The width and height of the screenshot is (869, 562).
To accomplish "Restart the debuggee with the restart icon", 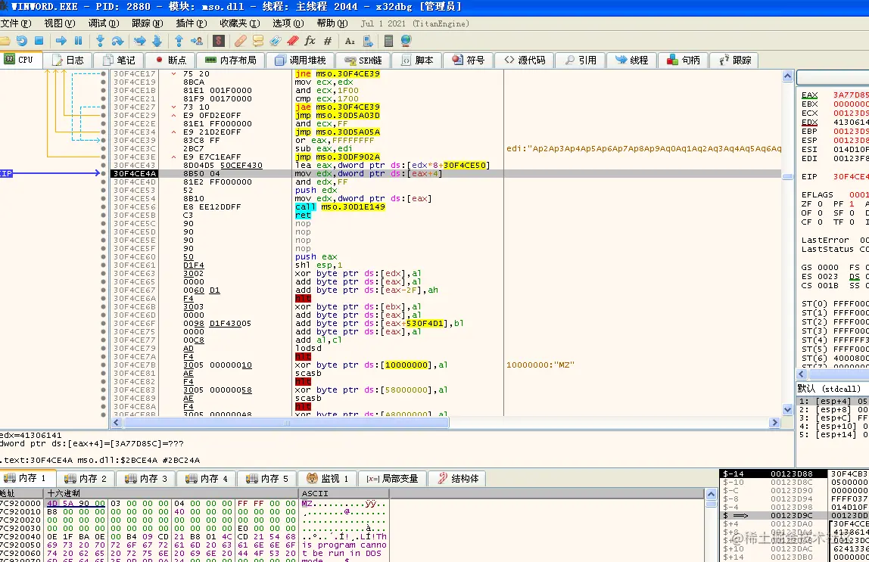I will tap(22, 40).
